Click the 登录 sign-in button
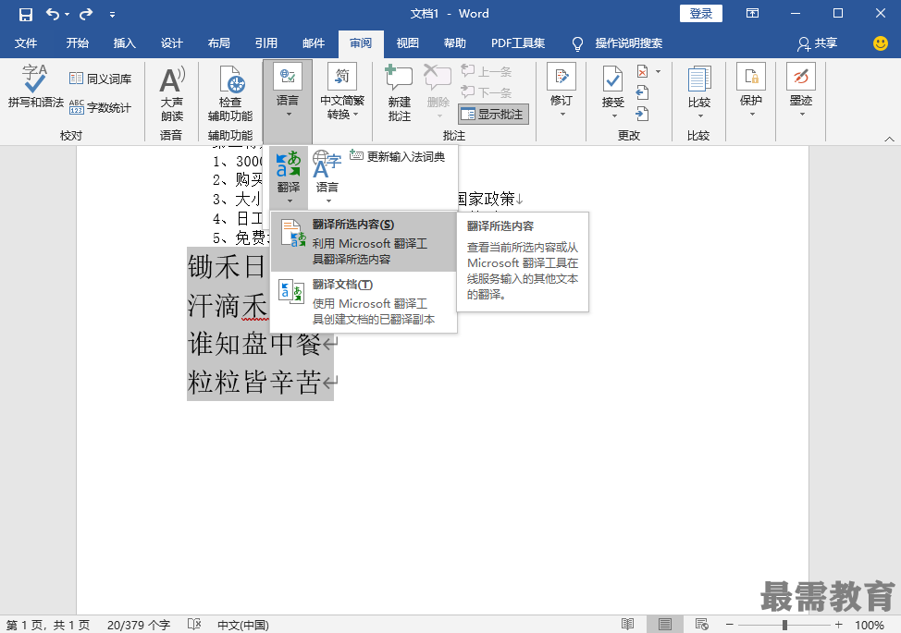 coord(700,13)
